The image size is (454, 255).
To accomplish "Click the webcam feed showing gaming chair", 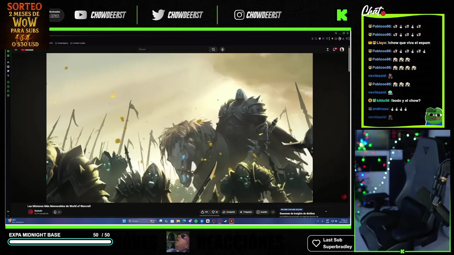I will coord(403,191).
